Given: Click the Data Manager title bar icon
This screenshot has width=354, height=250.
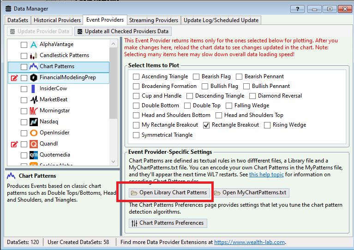Looking at the screenshot, I should click(8, 9).
